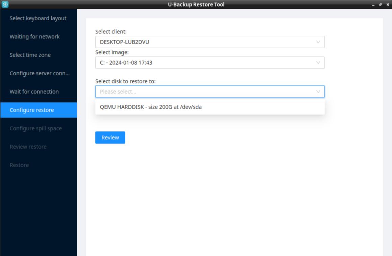Click Configure spill space in sidebar
The image size is (392, 256).
click(x=35, y=128)
